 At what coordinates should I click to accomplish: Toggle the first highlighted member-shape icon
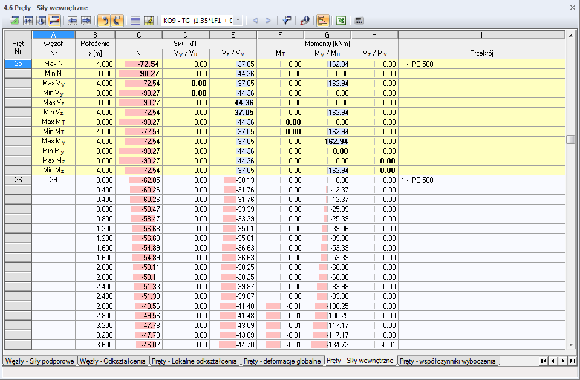point(104,21)
